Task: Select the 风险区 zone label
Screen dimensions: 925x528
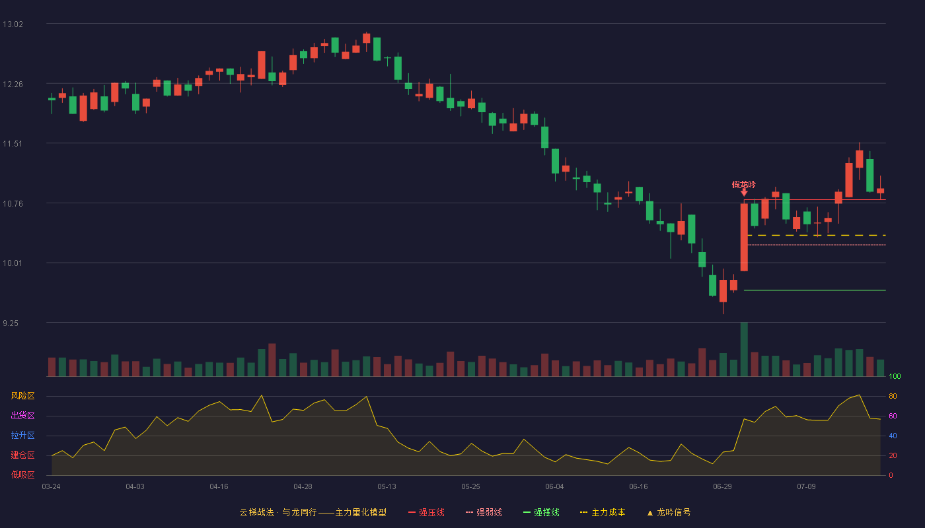Action: [x=22, y=396]
